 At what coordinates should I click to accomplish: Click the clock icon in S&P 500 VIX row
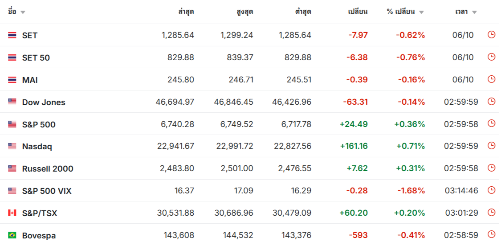[491, 190]
